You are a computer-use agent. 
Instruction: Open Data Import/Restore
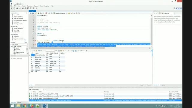pos(18,24)
